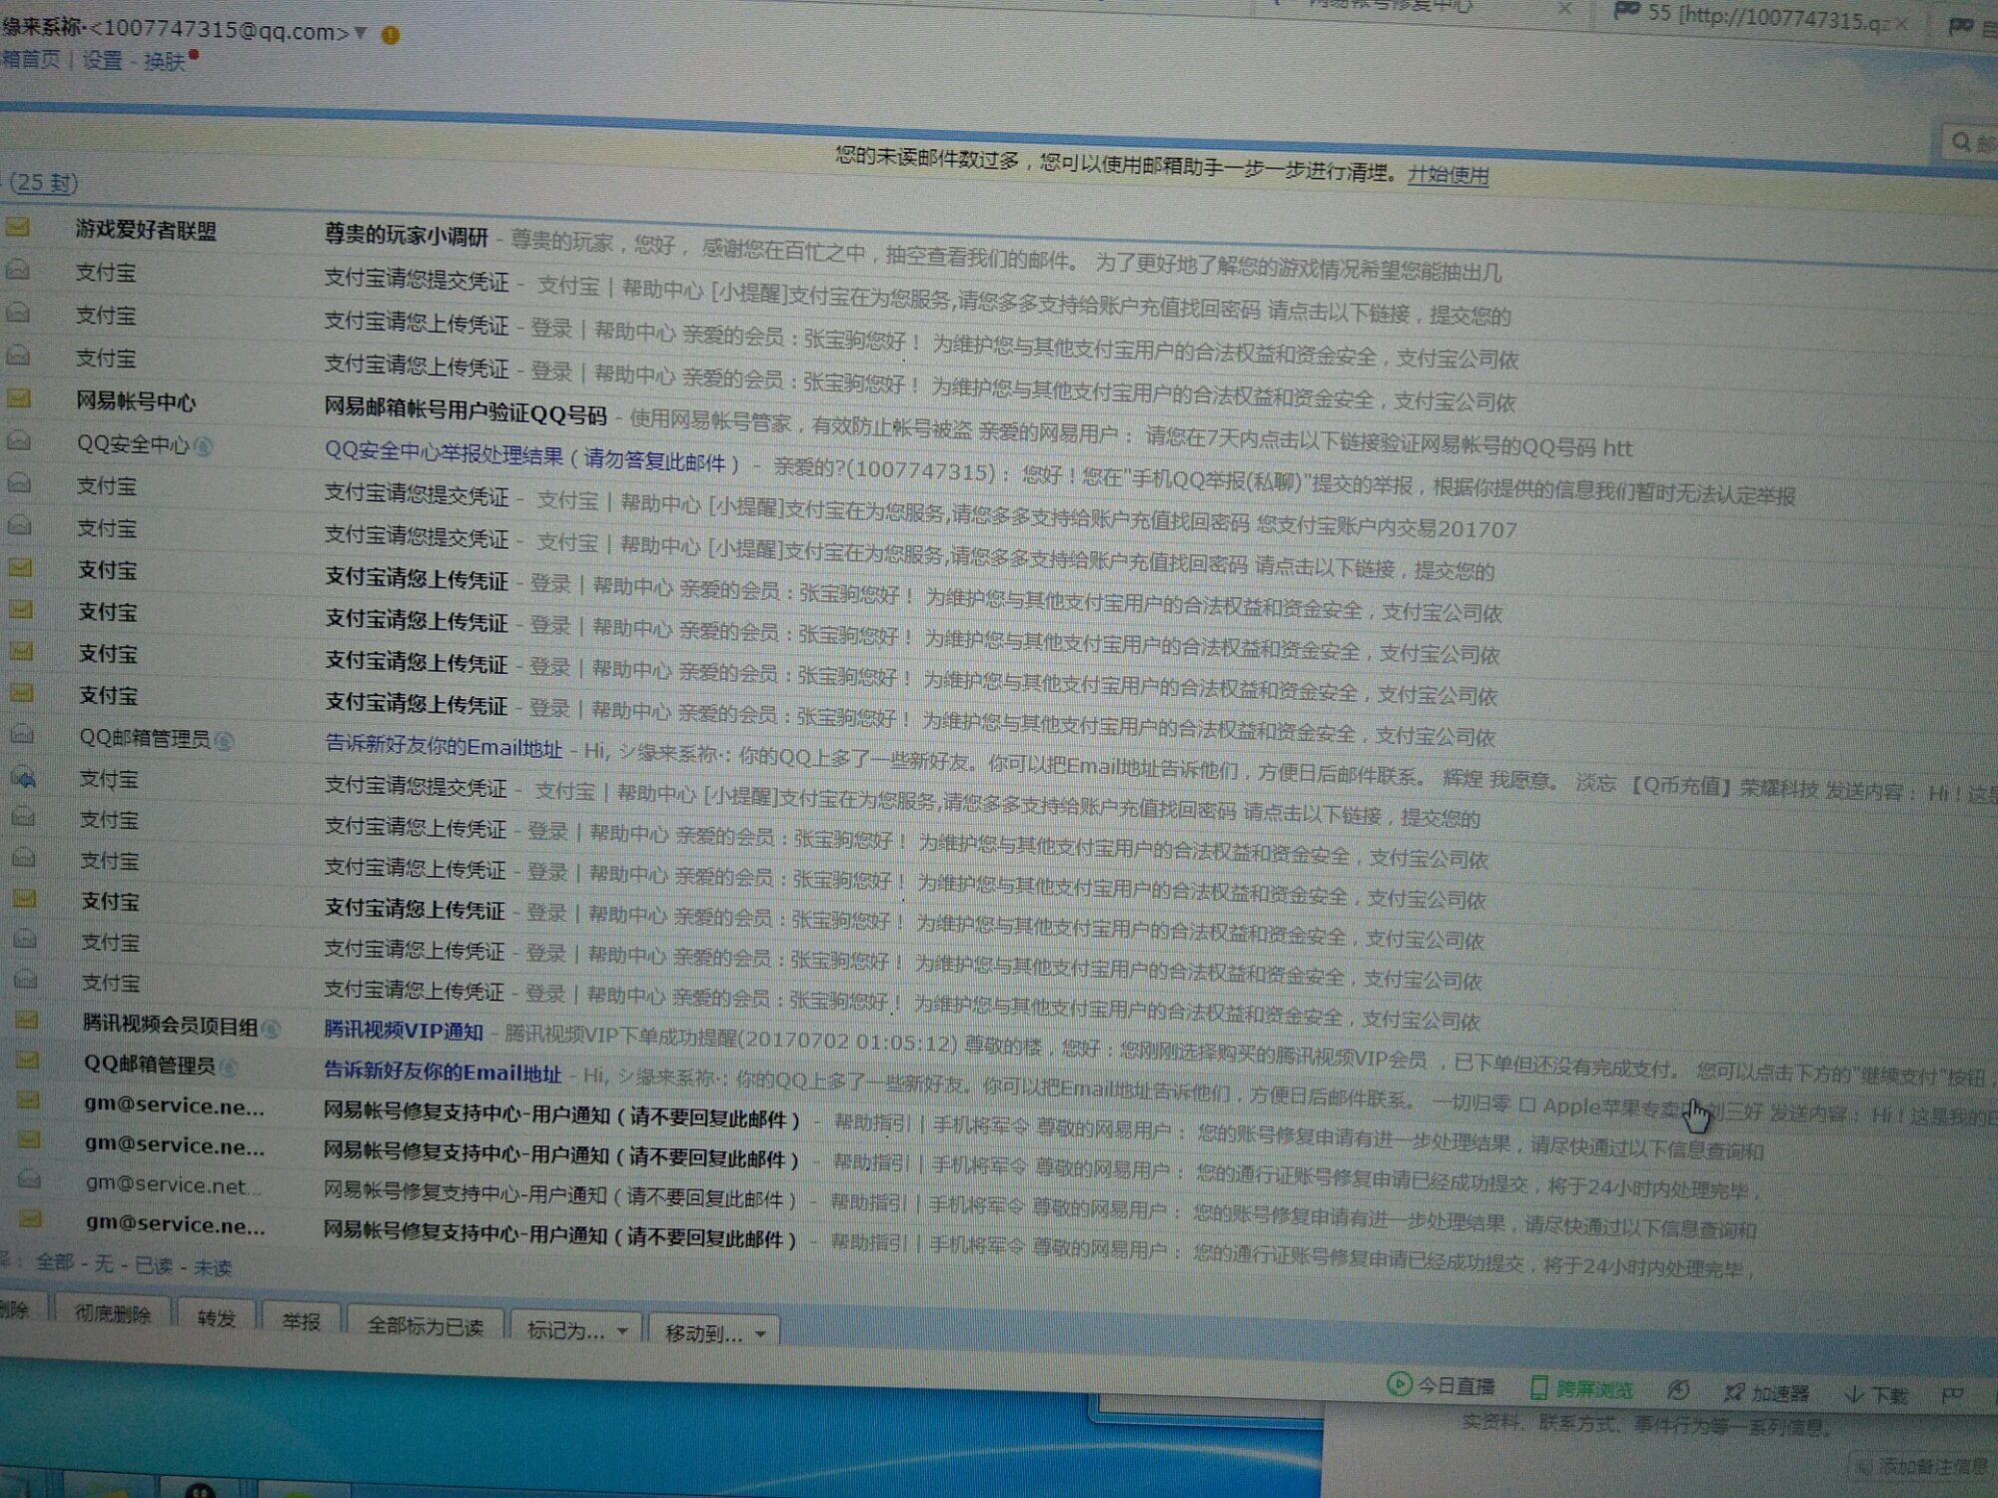1998x1498 pixels.
Task: Click the envelope icon beside 腾讯视频会员项目组
Action: coord(27,1021)
